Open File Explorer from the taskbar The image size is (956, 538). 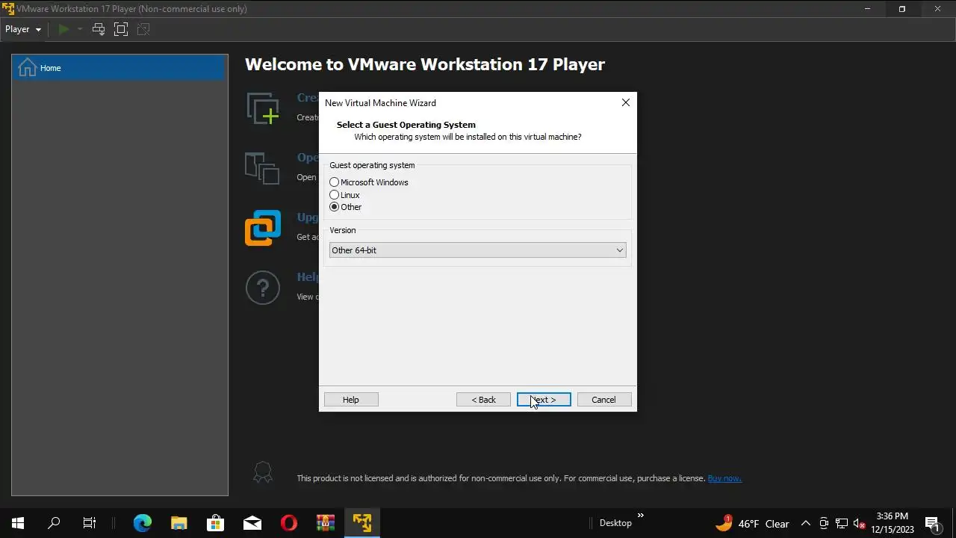(x=179, y=523)
